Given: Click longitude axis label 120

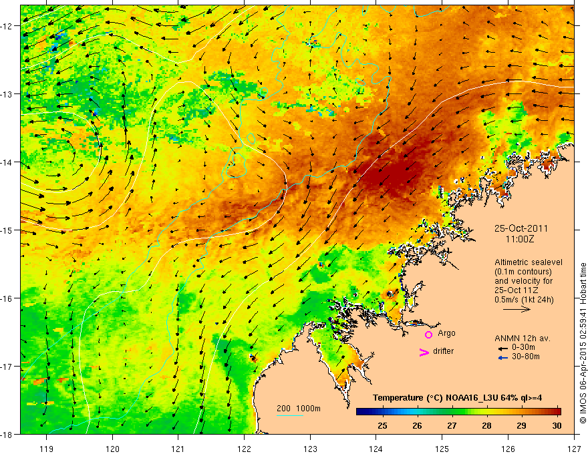Looking at the screenshot, I should tap(112, 449).
